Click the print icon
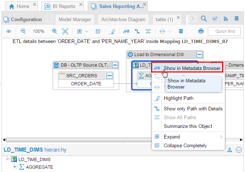The image size is (245, 172). point(201,31)
